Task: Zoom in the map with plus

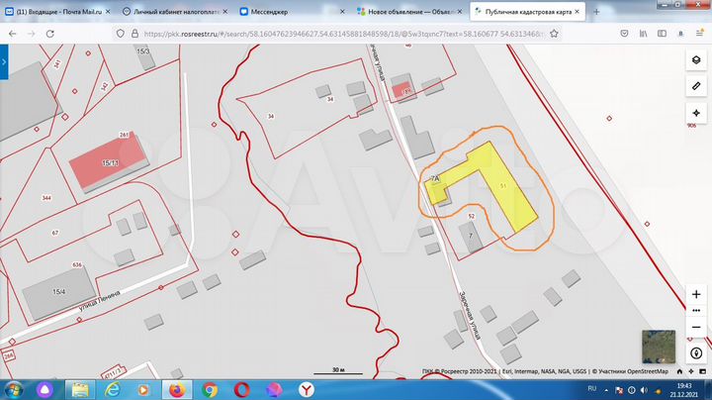Action: pyautogui.click(x=695, y=295)
